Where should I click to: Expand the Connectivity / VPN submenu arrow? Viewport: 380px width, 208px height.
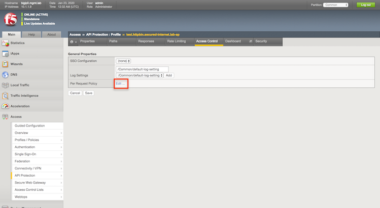coord(61,169)
